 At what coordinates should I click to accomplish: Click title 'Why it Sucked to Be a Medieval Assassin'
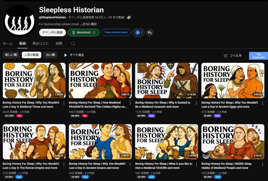click(163, 105)
